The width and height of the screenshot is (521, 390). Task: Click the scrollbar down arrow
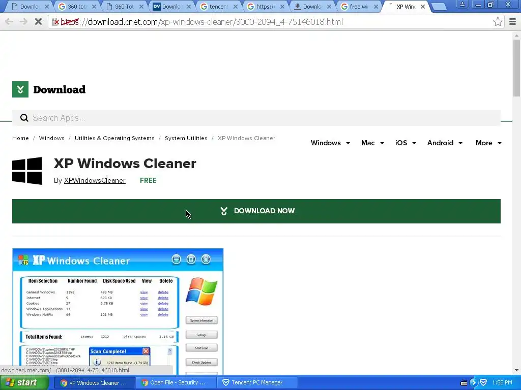[517, 370]
